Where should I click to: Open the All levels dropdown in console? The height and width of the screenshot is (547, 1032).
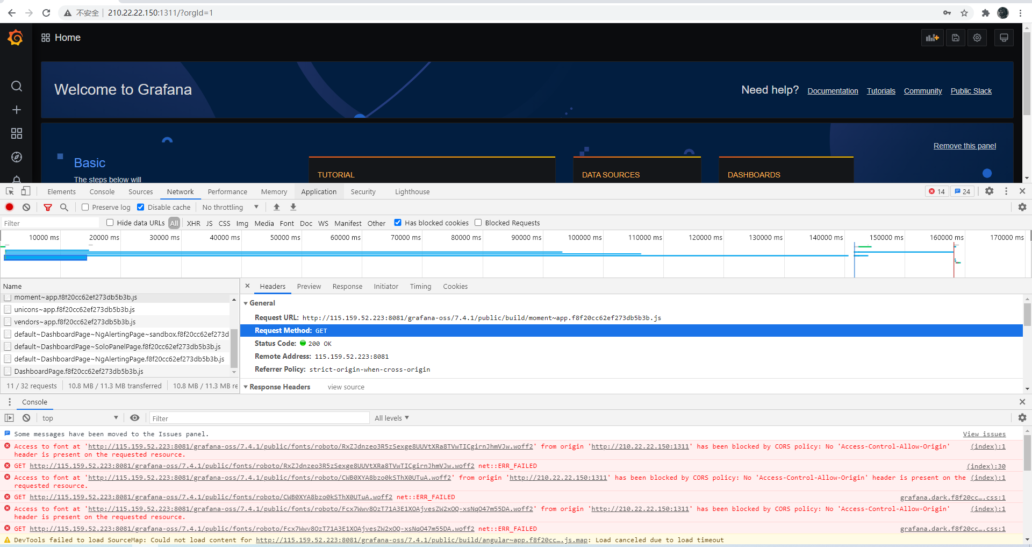pyautogui.click(x=391, y=418)
